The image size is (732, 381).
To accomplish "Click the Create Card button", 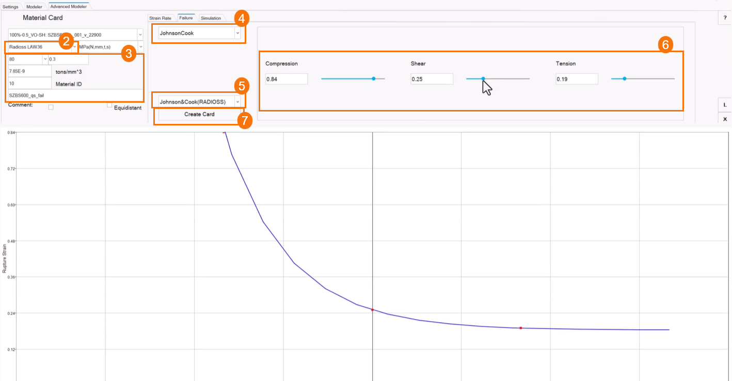I will [199, 114].
